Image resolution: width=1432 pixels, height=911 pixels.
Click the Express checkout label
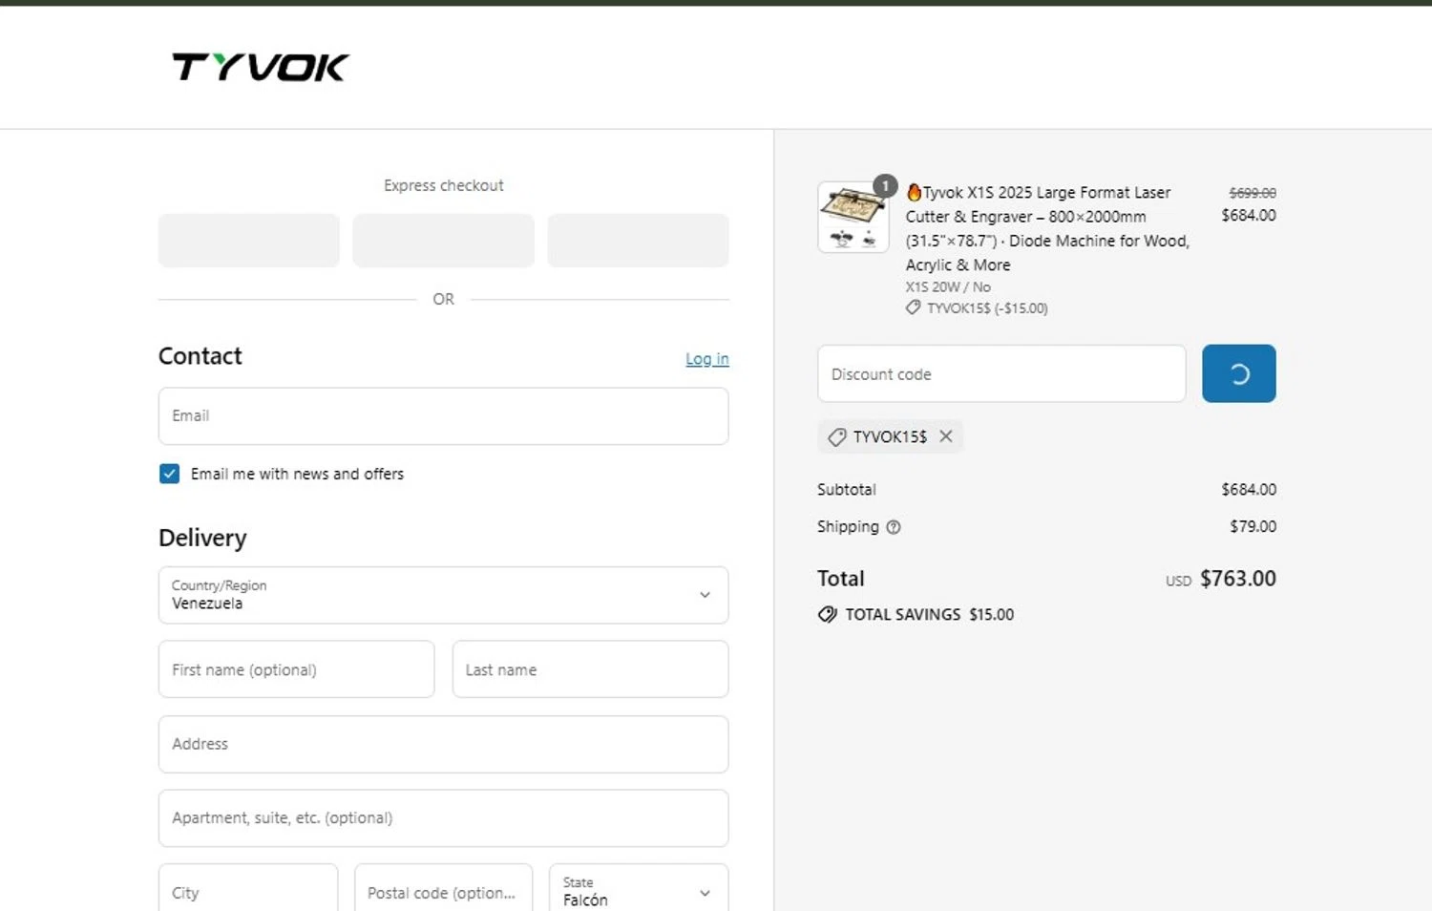(x=443, y=185)
